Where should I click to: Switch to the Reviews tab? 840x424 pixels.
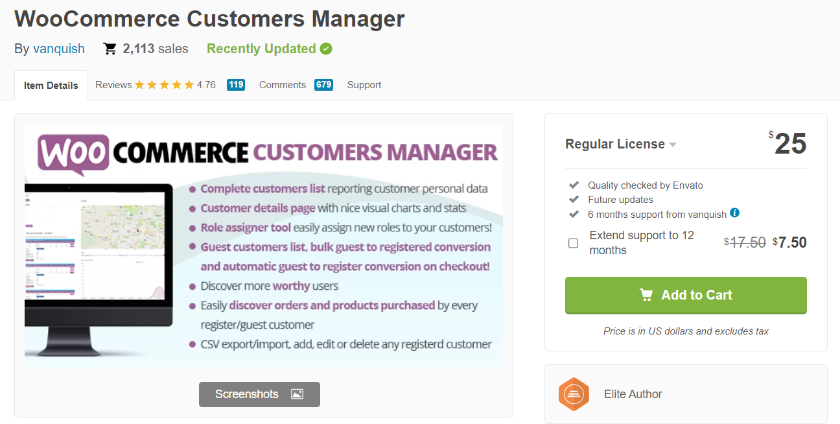[113, 85]
